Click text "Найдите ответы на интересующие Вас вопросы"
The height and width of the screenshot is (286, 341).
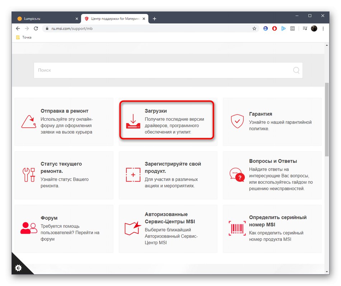[x=279, y=173]
